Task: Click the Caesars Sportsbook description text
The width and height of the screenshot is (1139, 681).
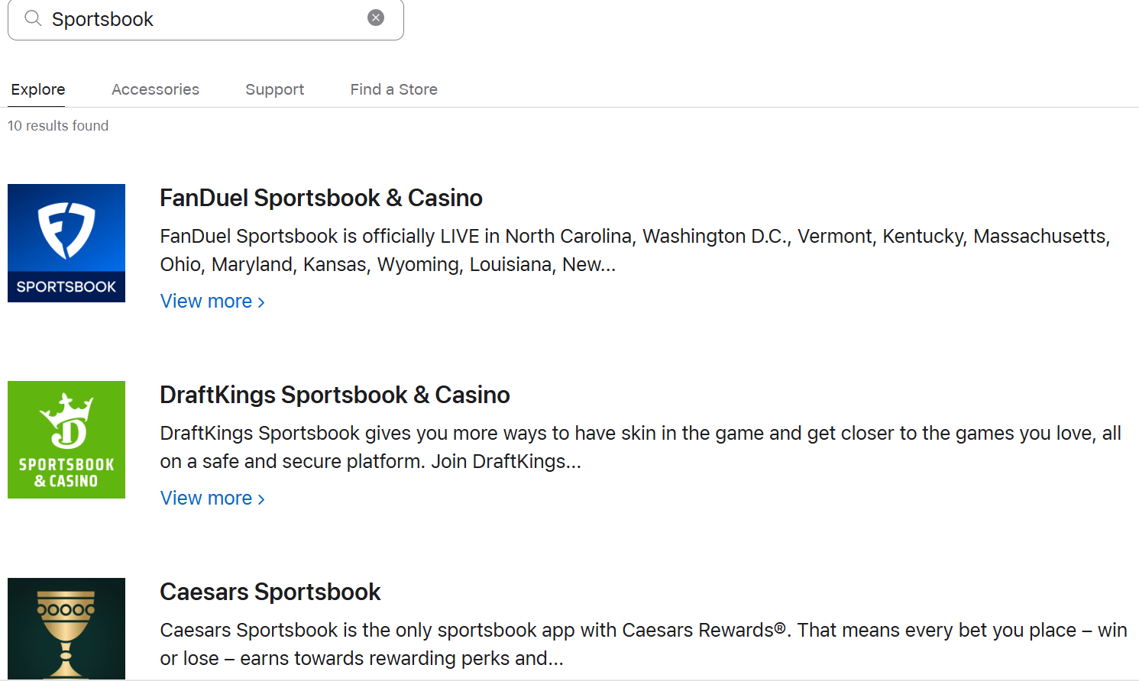Action: (642, 644)
